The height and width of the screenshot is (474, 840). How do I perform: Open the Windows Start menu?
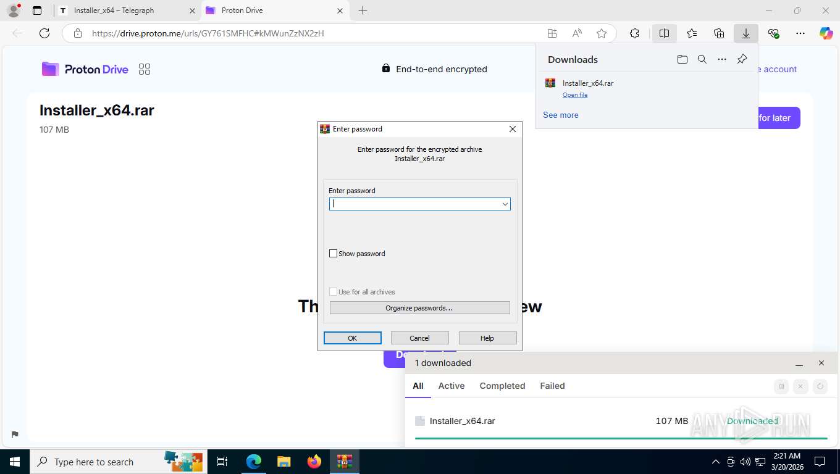(15, 462)
